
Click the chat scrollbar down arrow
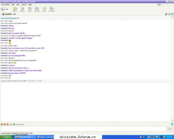pyautogui.click(x=172, y=120)
